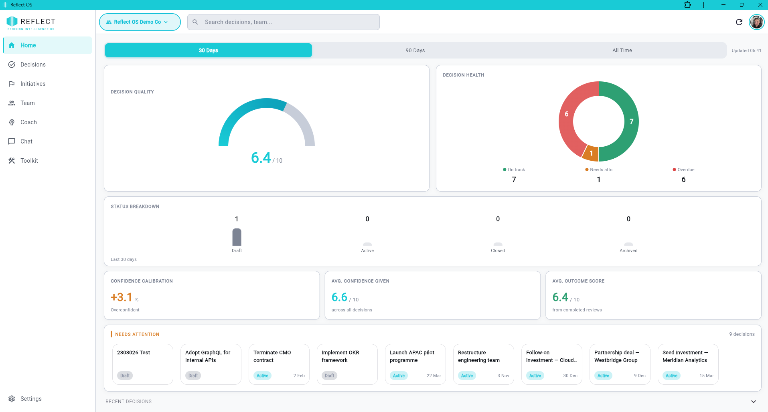Click the Archived label in Status Breakdown
The image size is (768, 412).
click(x=628, y=250)
